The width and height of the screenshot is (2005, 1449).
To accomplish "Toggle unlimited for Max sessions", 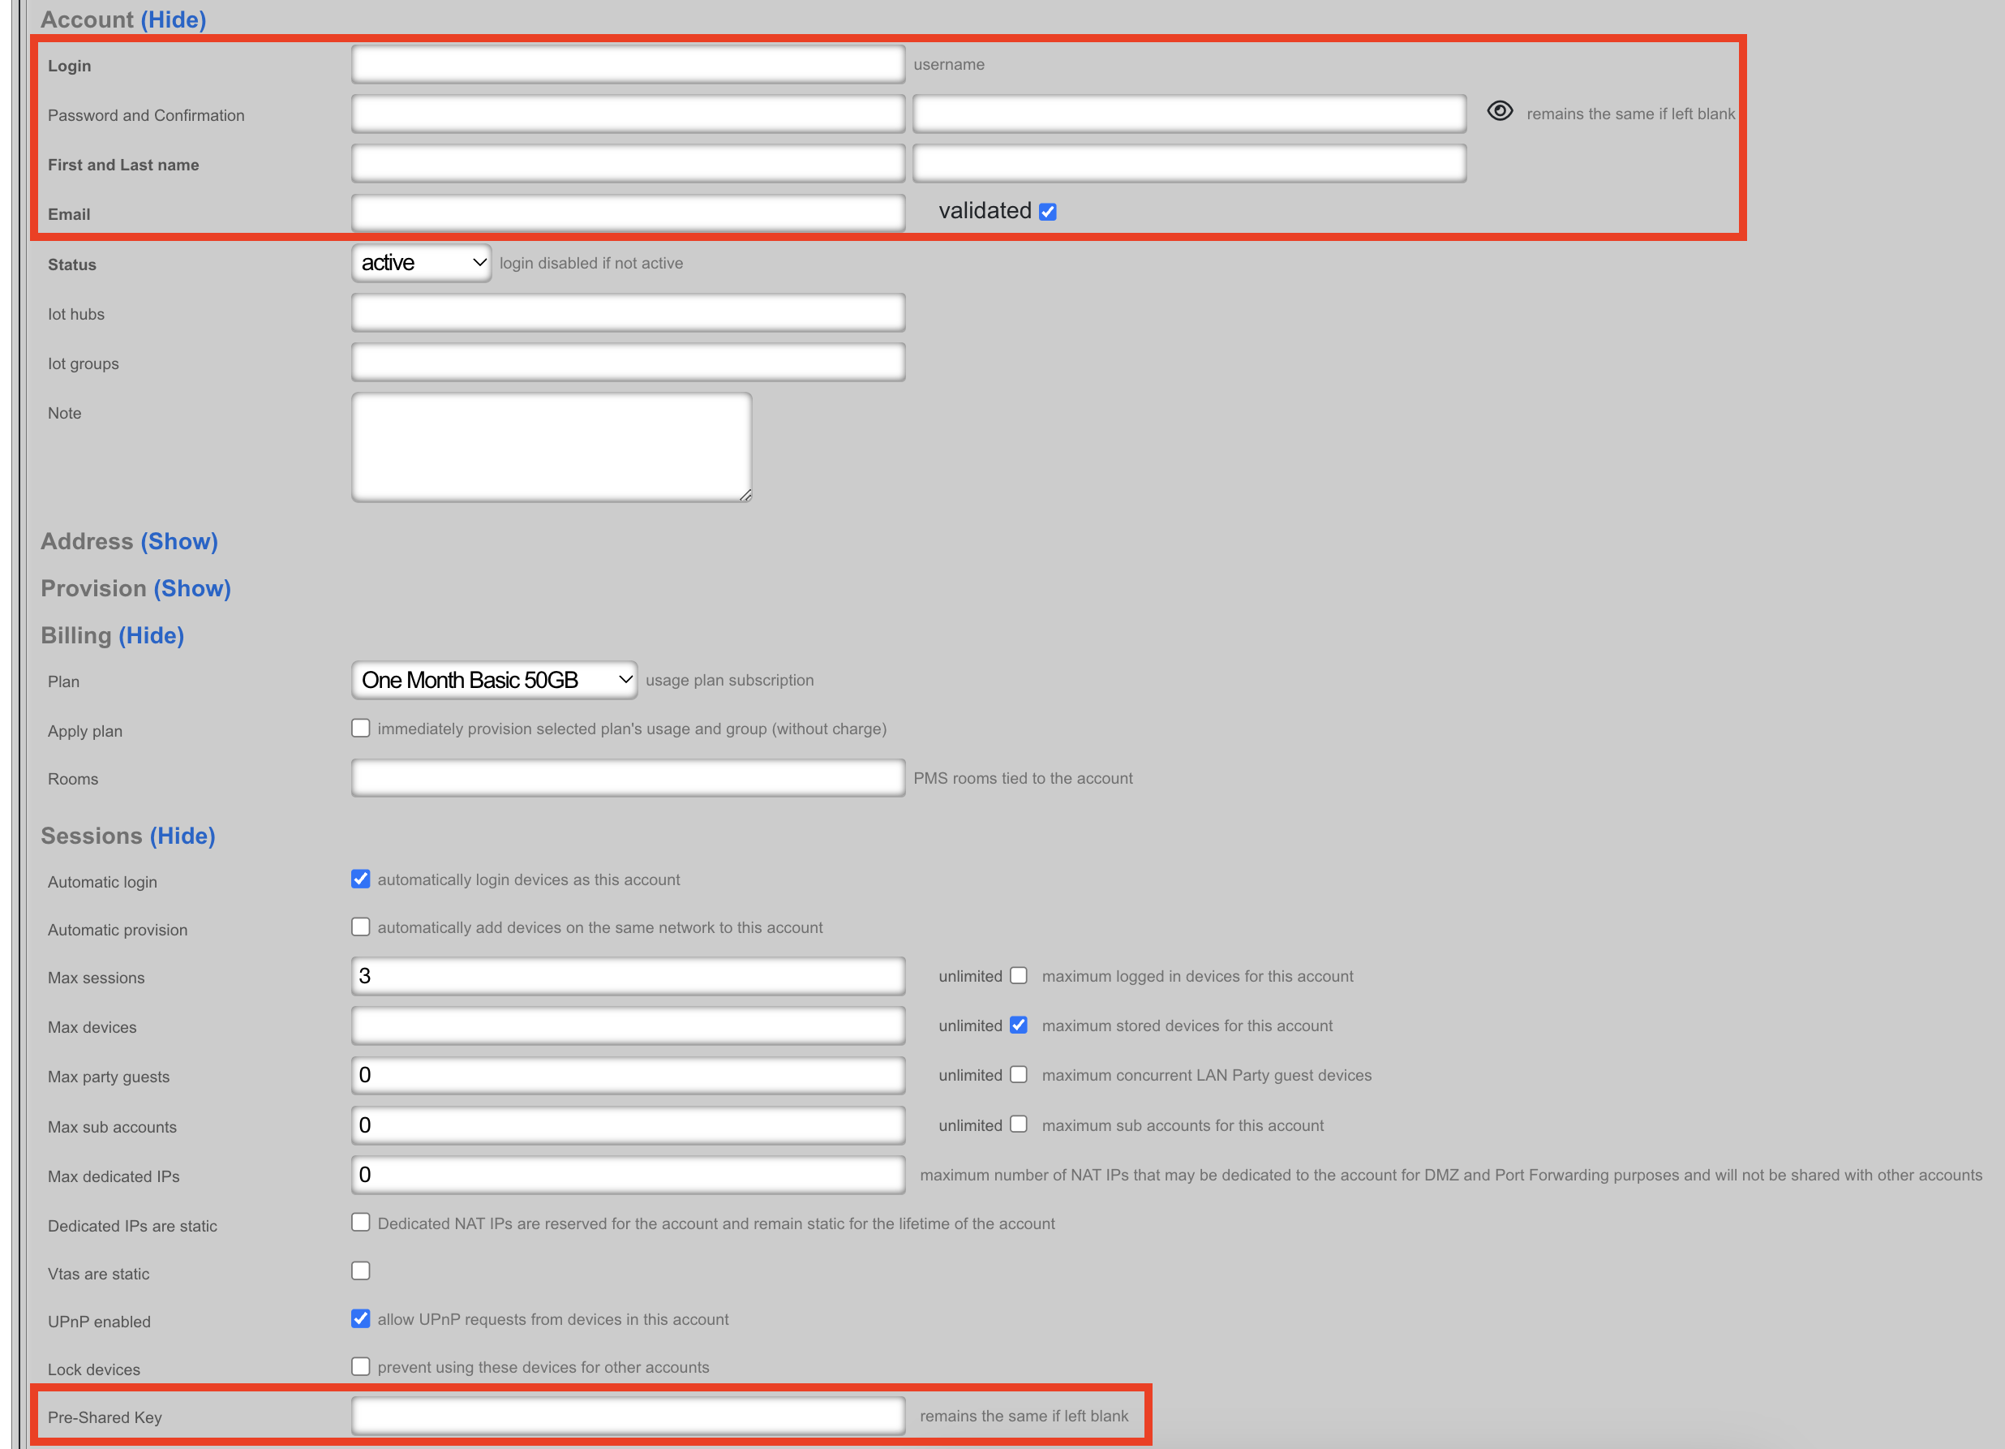I will pyautogui.click(x=1019, y=976).
